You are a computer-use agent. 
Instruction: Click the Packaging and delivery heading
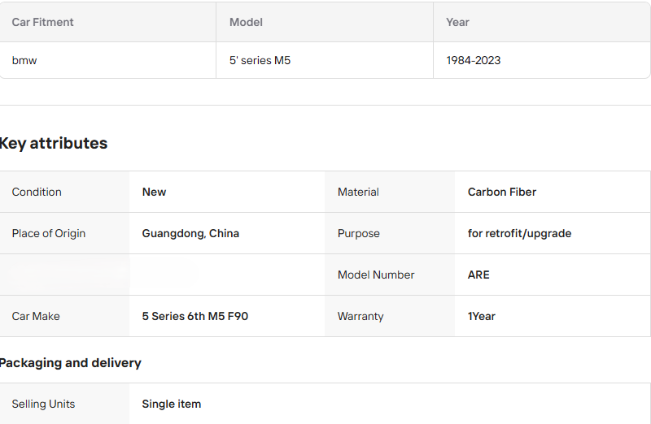click(71, 362)
